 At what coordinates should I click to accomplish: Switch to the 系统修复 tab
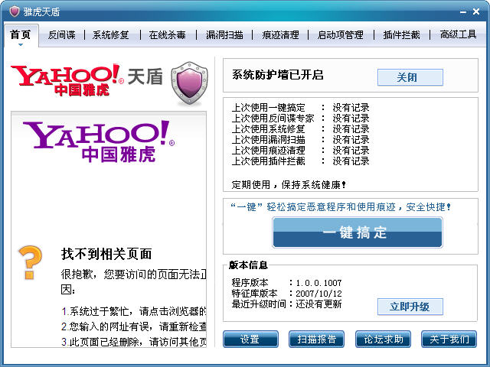point(110,34)
